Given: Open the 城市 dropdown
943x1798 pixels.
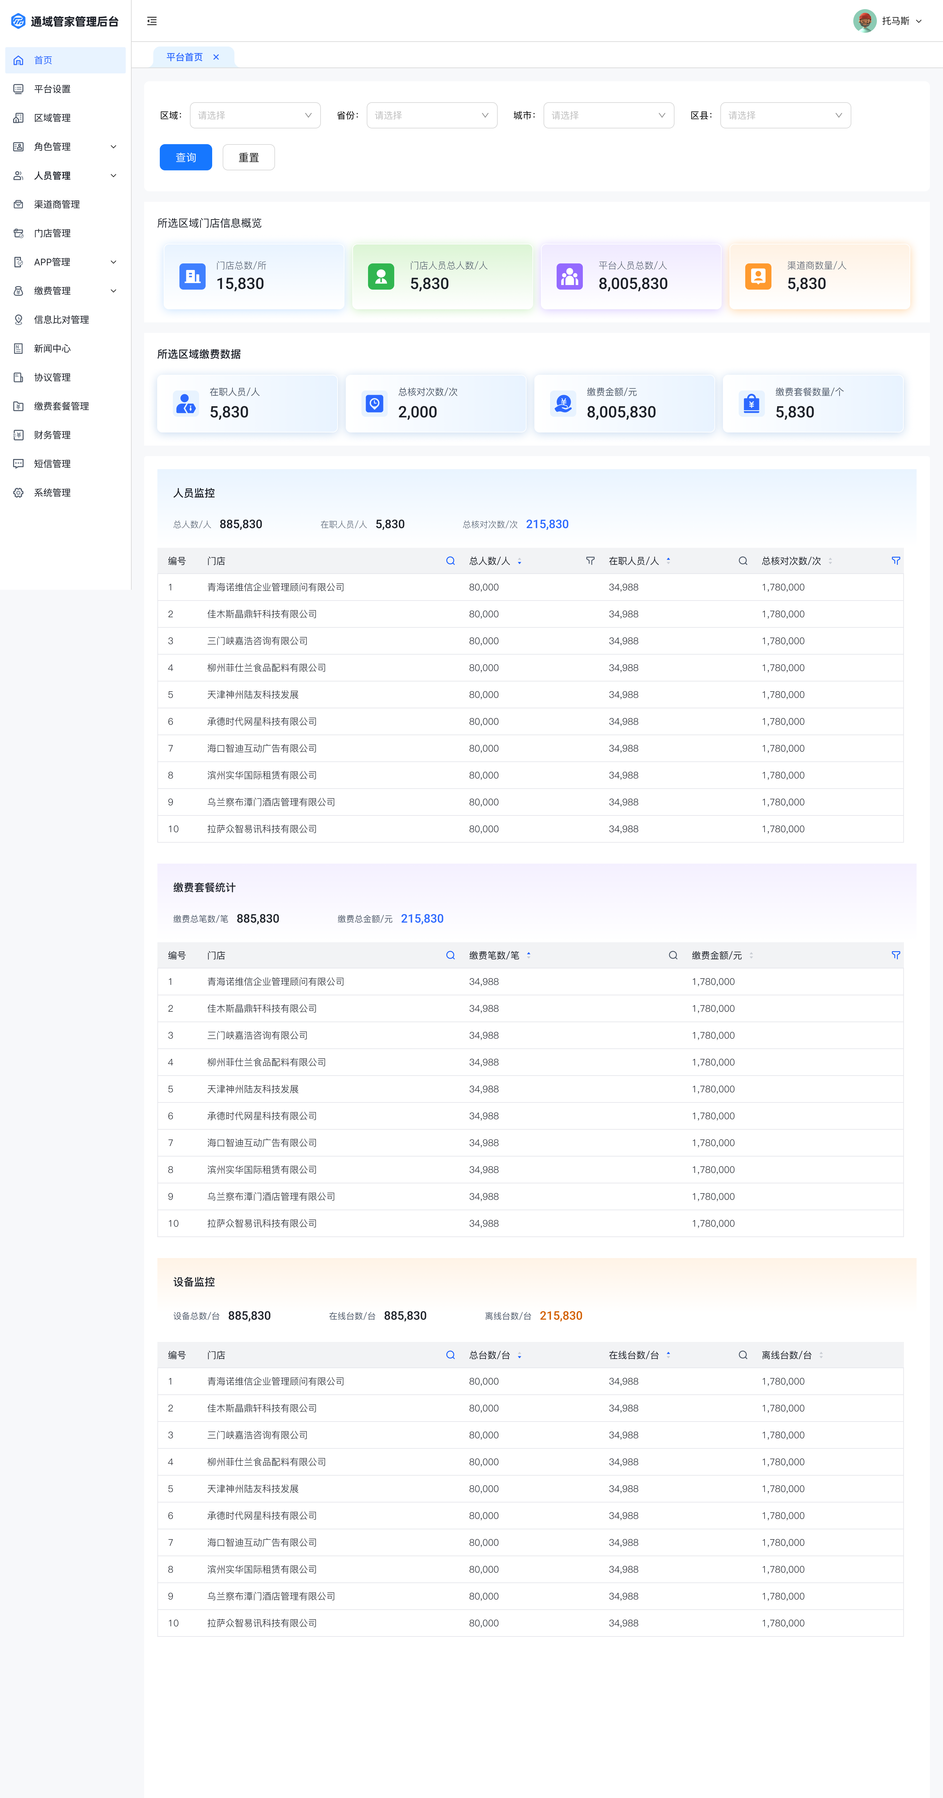Looking at the screenshot, I should click(609, 115).
